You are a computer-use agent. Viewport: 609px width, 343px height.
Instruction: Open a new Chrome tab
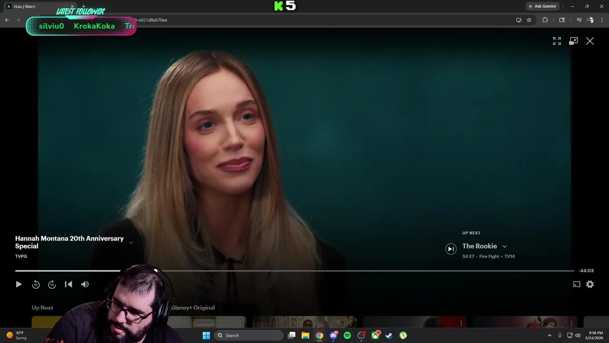(x=84, y=7)
